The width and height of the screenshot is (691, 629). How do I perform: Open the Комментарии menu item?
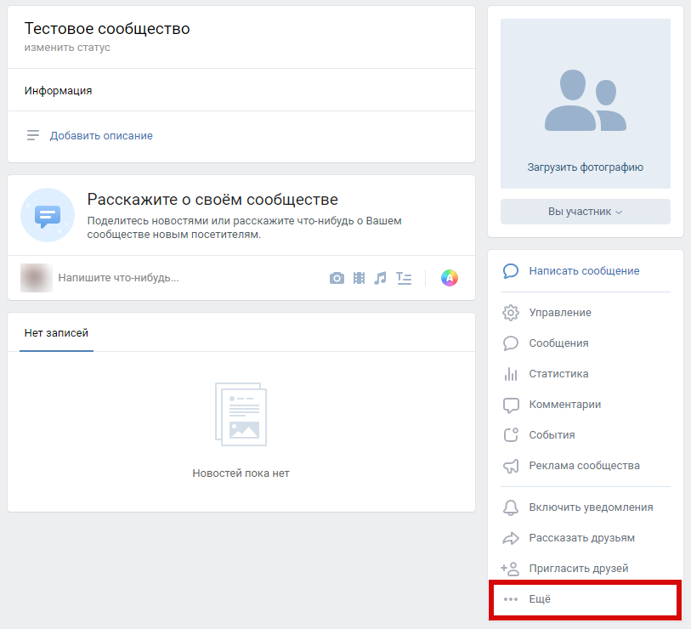564,405
